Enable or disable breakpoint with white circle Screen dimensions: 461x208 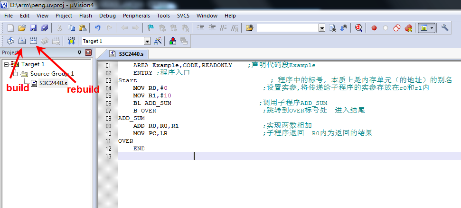386,28
